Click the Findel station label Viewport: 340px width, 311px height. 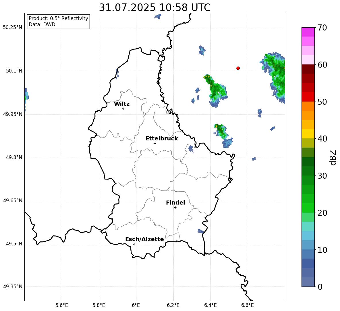click(175, 203)
